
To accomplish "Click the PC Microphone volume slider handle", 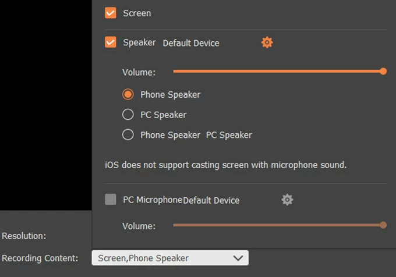I will pos(383,225).
